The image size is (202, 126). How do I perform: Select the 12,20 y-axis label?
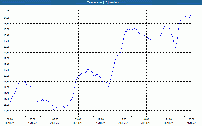coord(6,70)
